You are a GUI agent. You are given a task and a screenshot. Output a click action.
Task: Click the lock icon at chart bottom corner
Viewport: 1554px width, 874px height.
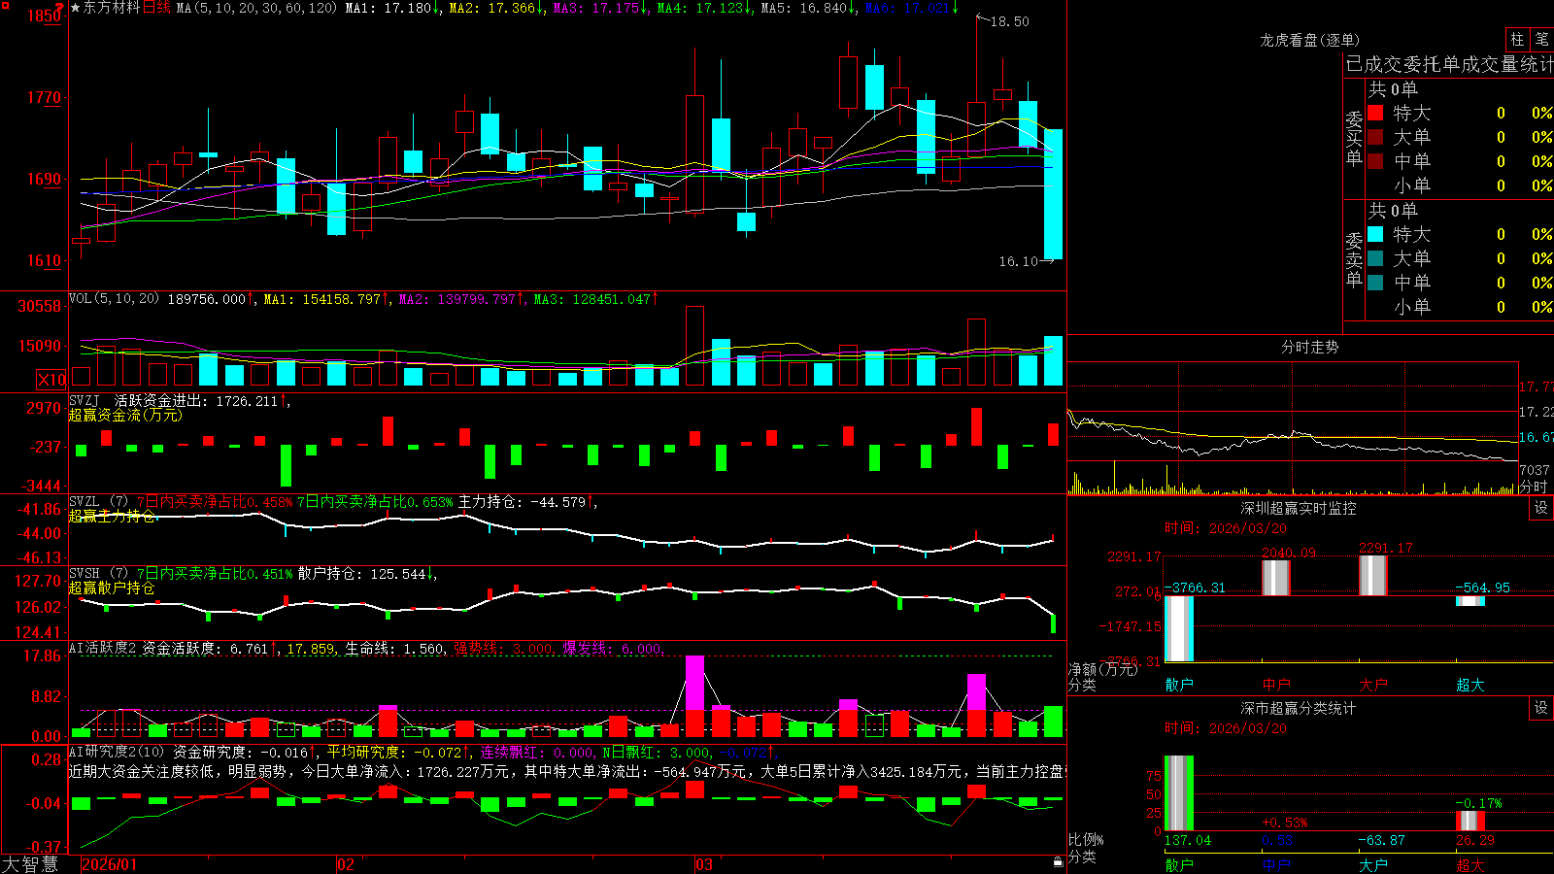coord(1059,862)
